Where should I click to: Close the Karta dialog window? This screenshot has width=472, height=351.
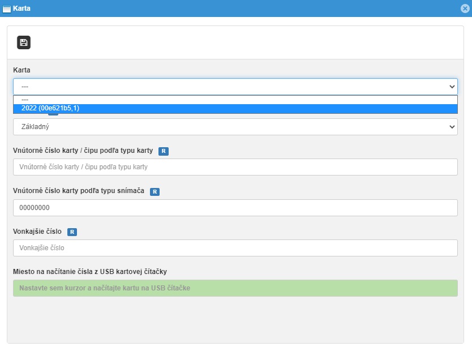pos(465,9)
